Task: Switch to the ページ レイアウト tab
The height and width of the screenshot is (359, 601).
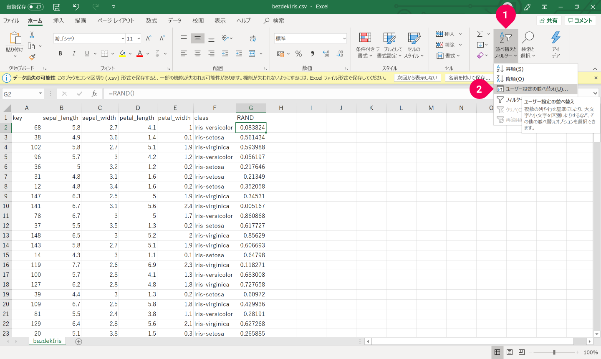Action: coord(116,20)
